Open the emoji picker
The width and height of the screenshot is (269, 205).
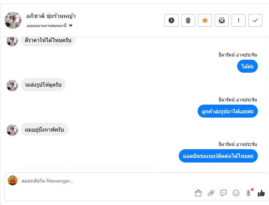(x=236, y=193)
